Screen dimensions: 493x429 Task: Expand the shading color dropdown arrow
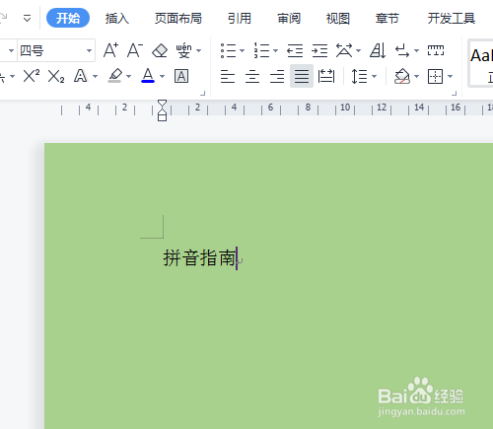(416, 76)
